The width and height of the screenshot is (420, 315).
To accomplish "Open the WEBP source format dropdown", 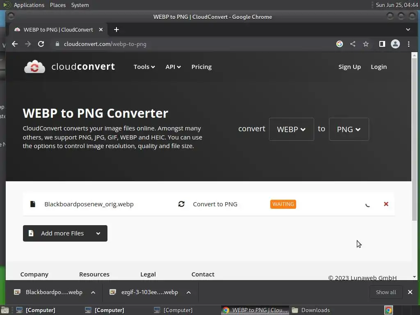I will (x=292, y=129).
